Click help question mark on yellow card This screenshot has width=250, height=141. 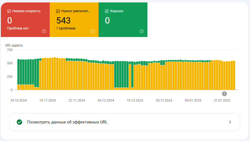(93, 31)
